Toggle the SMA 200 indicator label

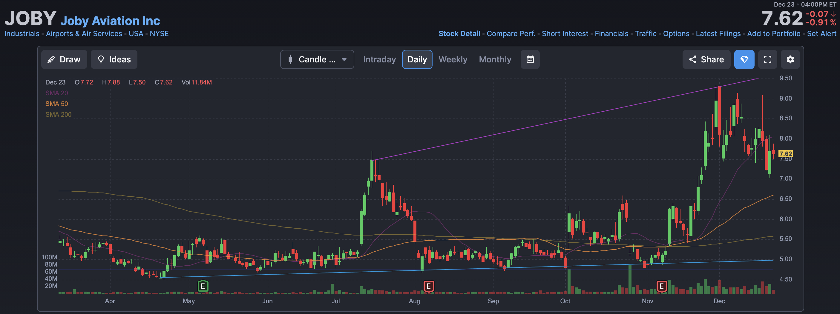coord(58,114)
